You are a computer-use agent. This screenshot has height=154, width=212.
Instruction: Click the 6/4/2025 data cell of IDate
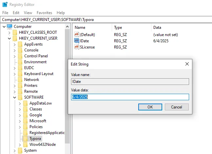coord(161,41)
